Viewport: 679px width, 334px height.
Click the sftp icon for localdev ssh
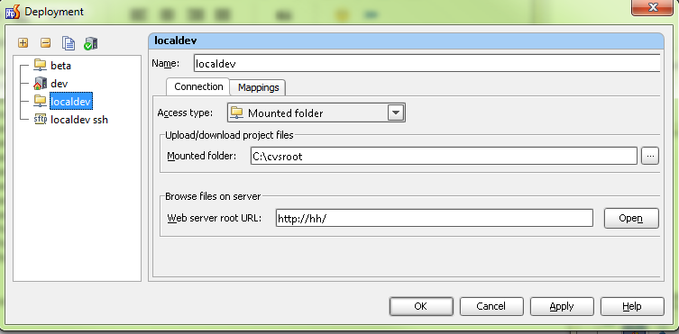tap(41, 119)
